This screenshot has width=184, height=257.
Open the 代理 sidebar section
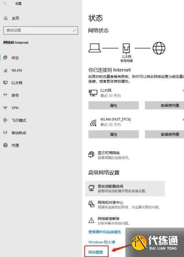15,145
